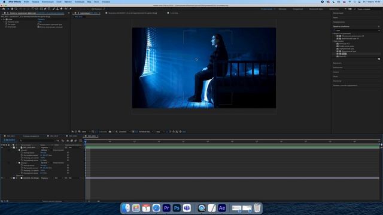Viewport: 383px width, 215px height.
Task: Open the Анимация menu
Action: click(x=80, y=2)
